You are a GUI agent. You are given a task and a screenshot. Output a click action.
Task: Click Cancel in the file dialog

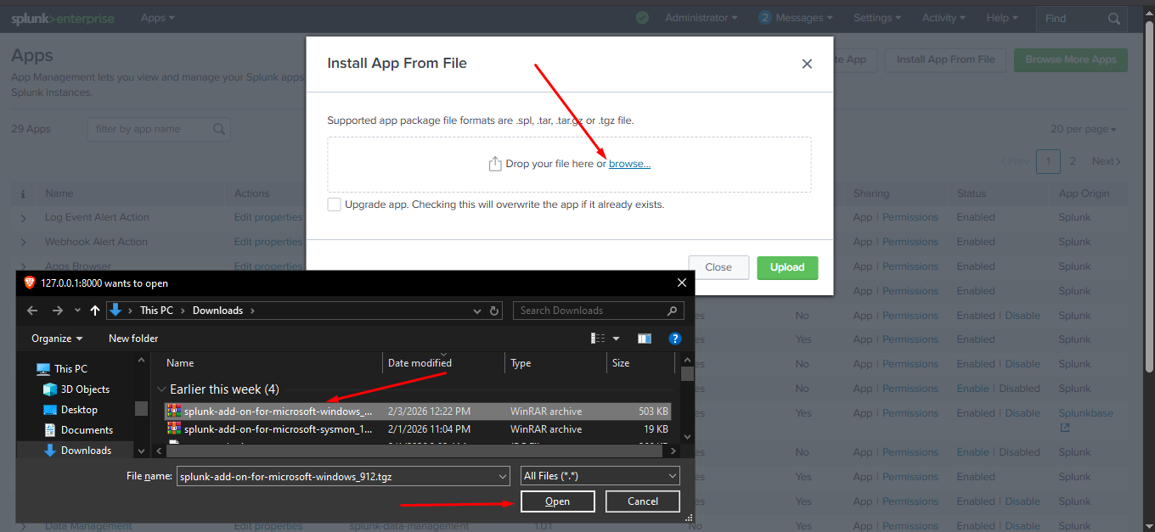click(643, 501)
